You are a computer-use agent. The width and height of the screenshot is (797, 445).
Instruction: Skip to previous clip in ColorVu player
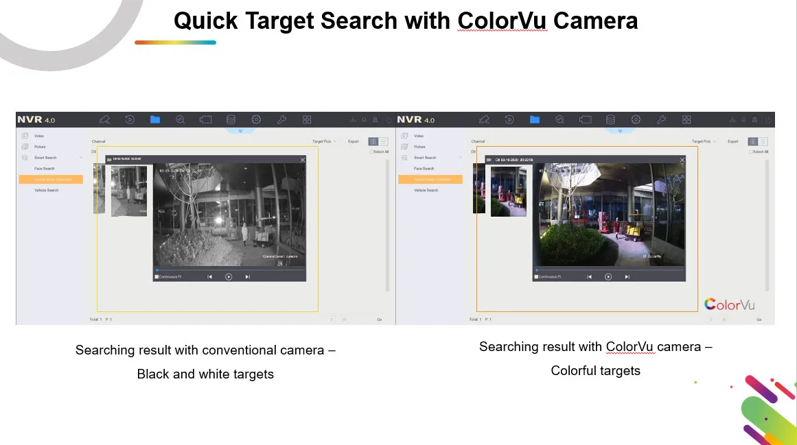coord(589,277)
